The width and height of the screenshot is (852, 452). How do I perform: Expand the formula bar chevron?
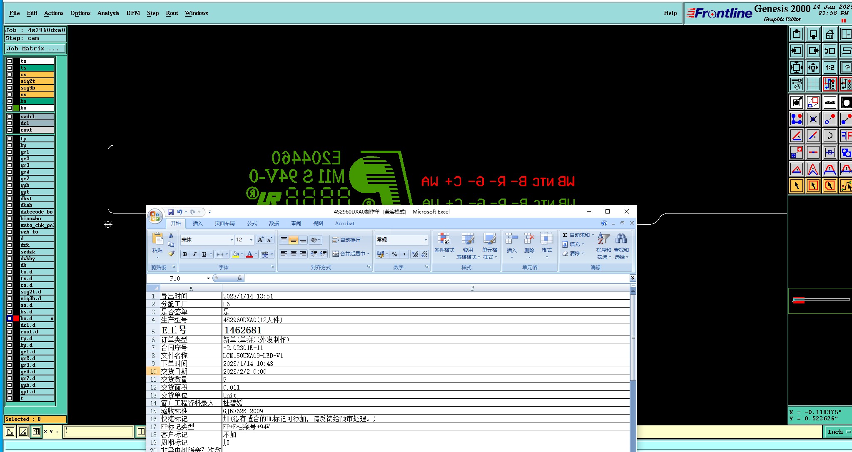click(x=633, y=278)
